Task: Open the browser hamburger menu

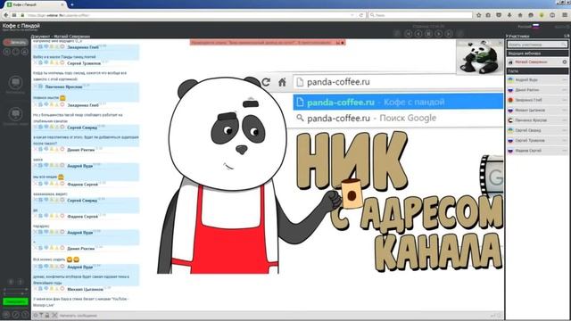Action: pos(565,15)
